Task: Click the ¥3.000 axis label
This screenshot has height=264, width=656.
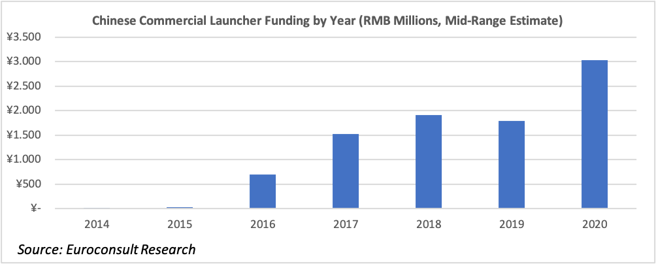Action: (24, 61)
